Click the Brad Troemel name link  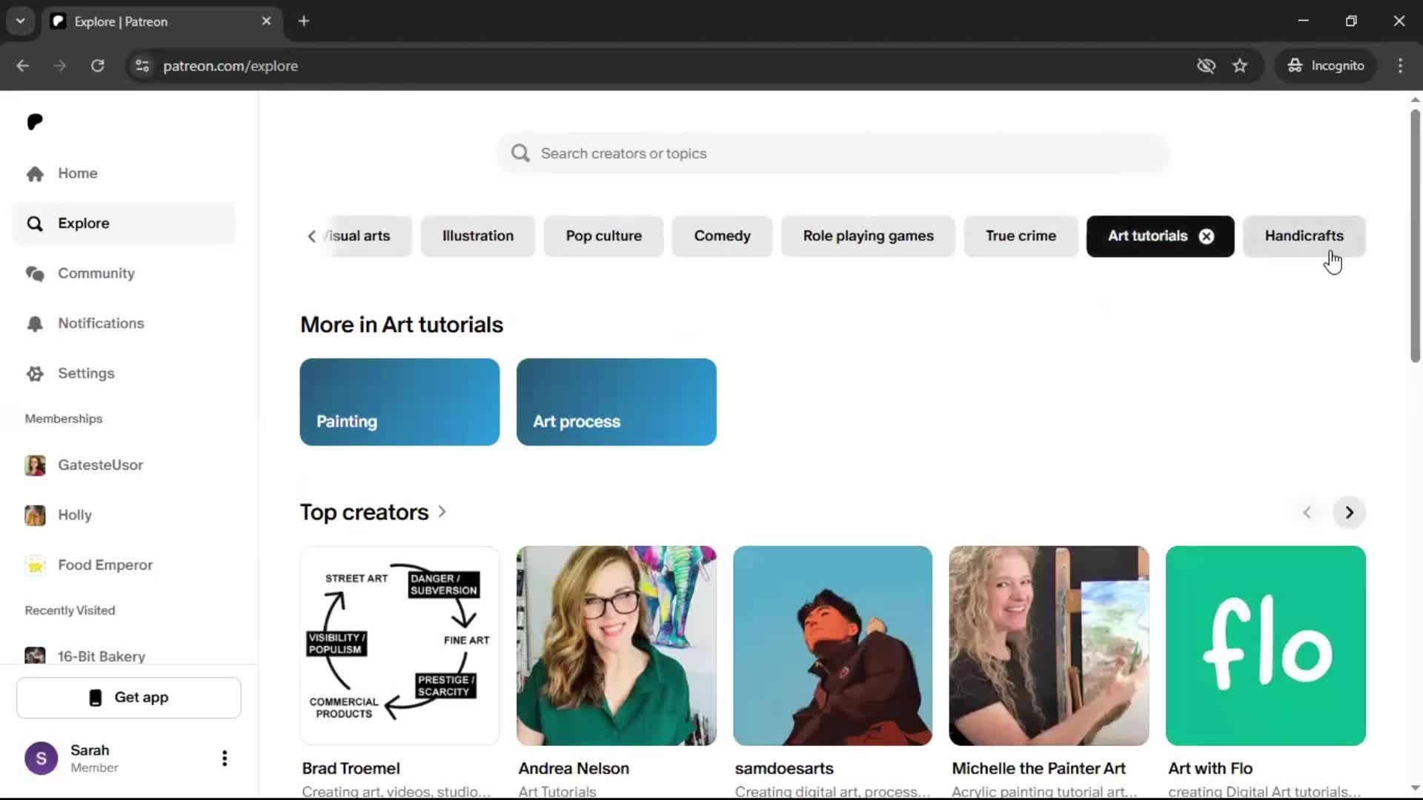point(351,769)
